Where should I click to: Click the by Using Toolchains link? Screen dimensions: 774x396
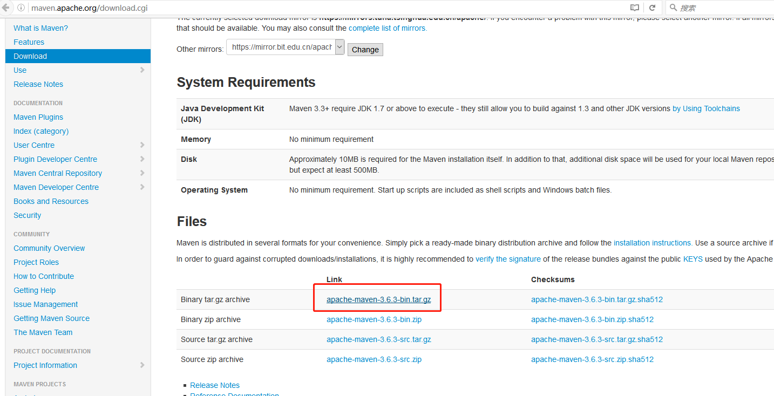pos(706,108)
